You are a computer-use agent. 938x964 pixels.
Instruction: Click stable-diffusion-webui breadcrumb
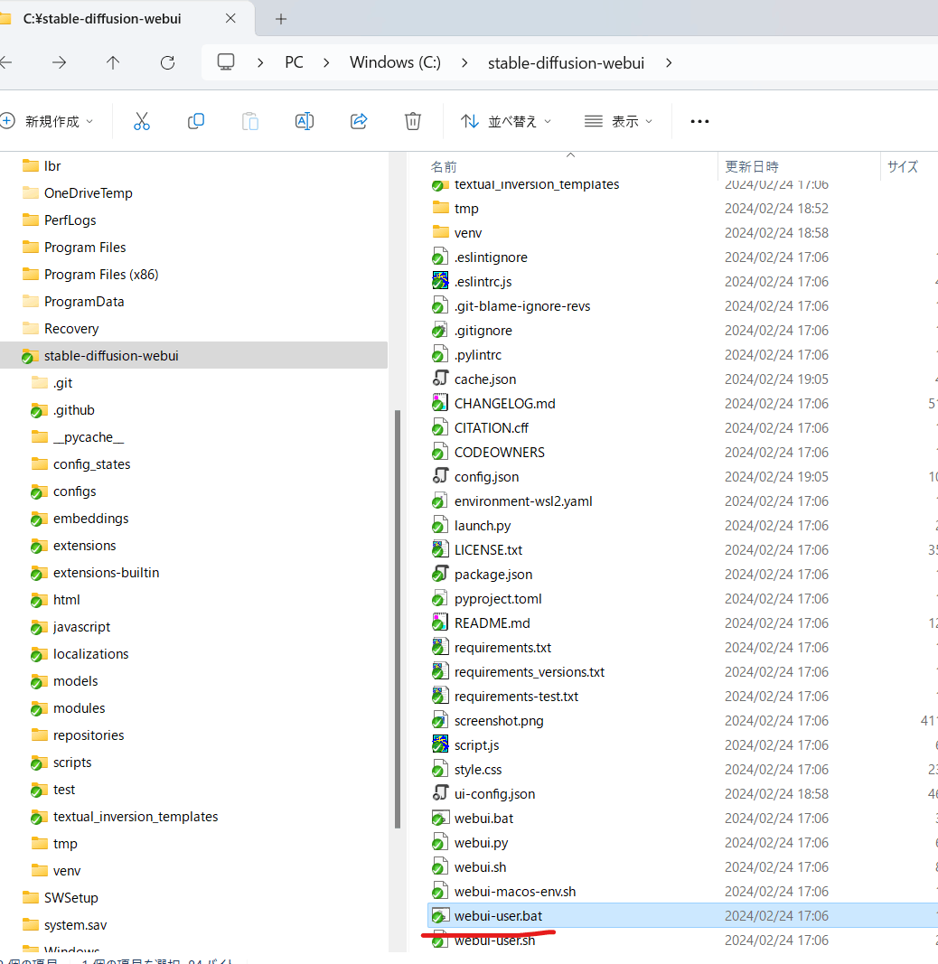pos(566,62)
